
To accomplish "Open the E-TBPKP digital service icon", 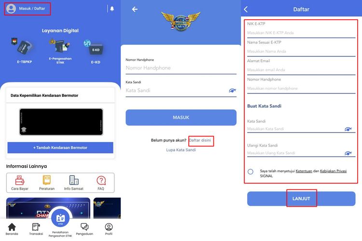I will coord(23,46).
